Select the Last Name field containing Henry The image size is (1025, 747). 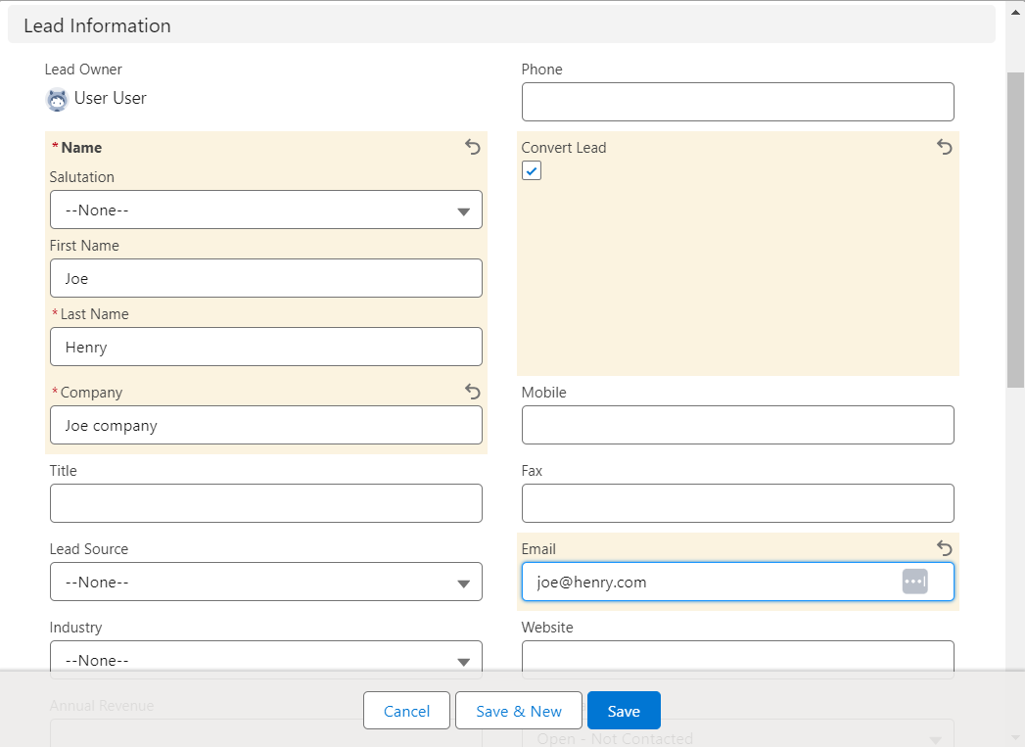coord(265,347)
